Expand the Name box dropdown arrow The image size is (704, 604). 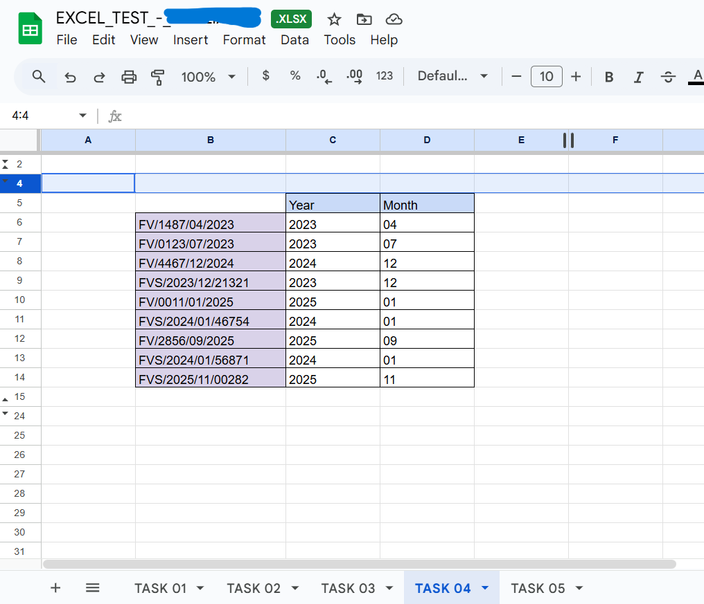[x=82, y=116]
